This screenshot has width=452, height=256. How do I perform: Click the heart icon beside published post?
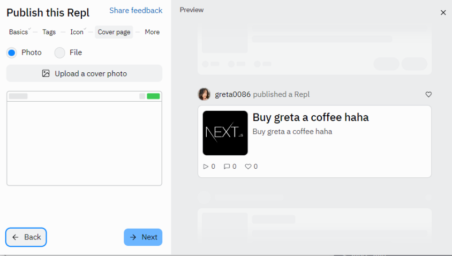[428, 94]
